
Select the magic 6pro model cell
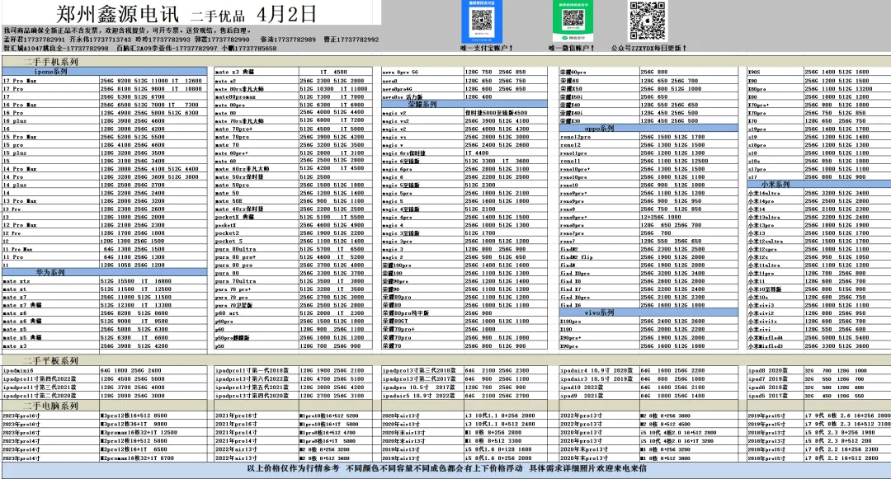(422, 169)
